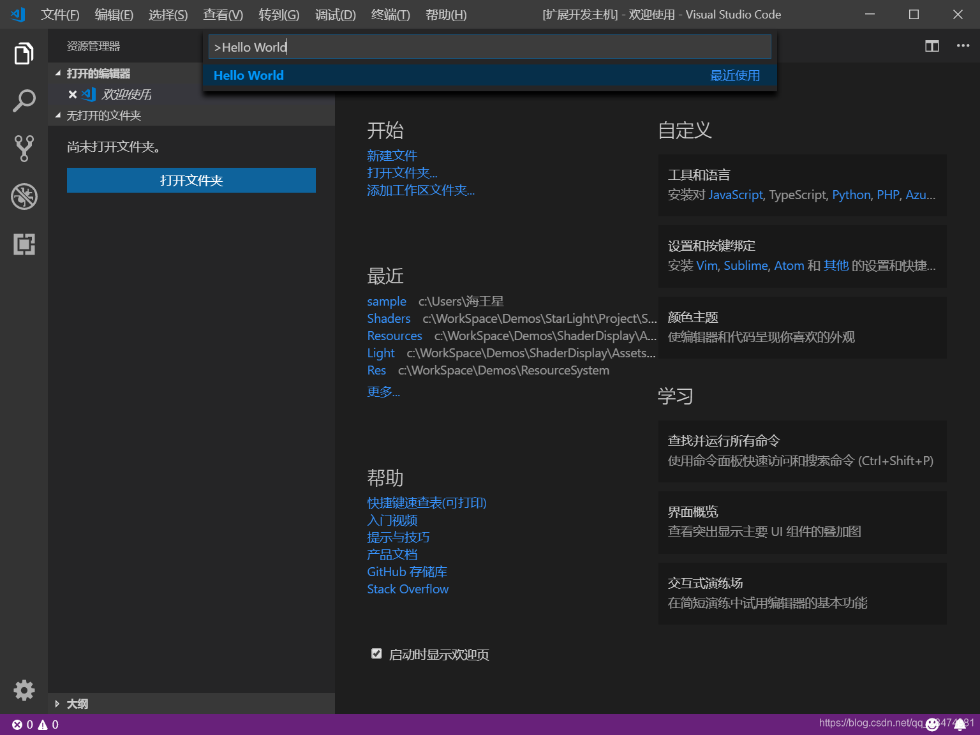Open the 转到(G) menu
The width and height of the screenshot is (980, 735).
279,14
